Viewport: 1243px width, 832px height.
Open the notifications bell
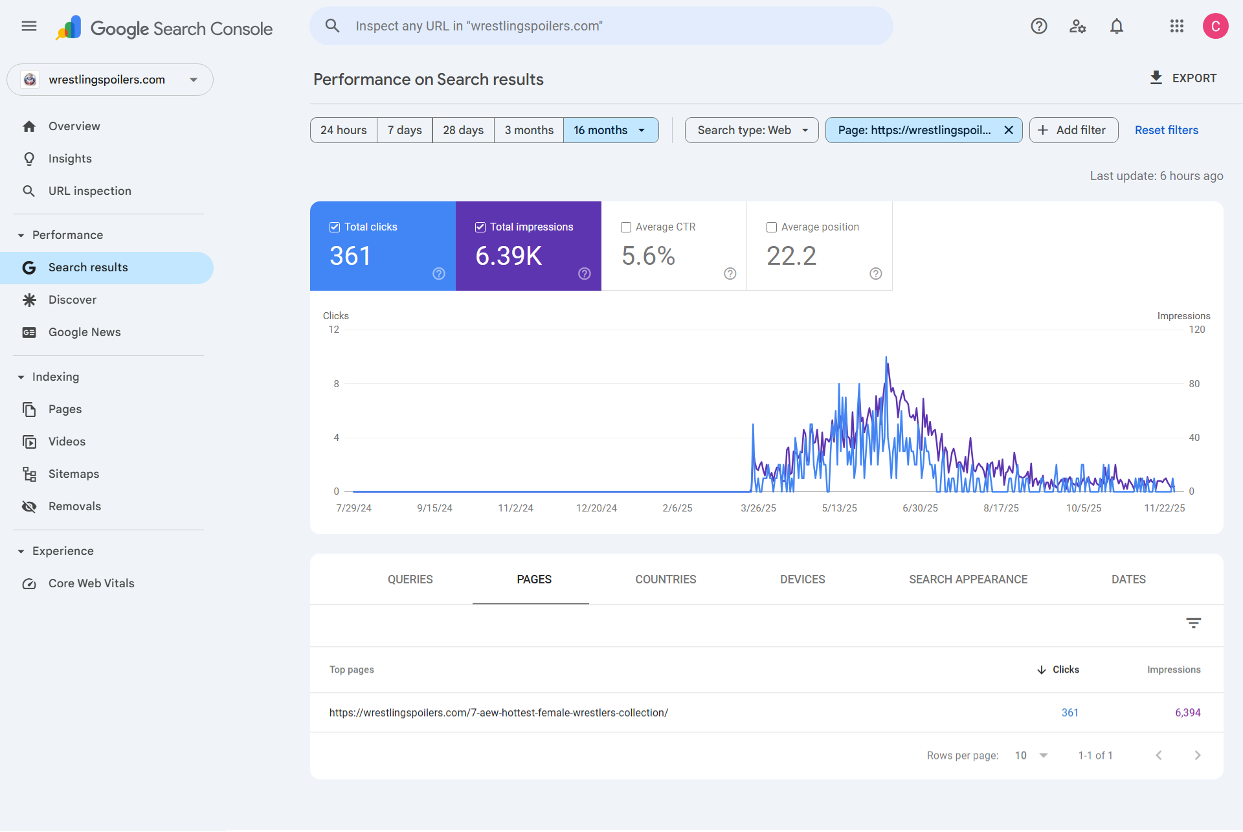pos(1116,26)
